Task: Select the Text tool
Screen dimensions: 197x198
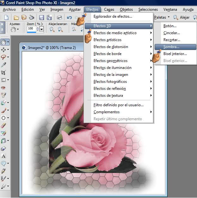Action: (x=3, y=156)
